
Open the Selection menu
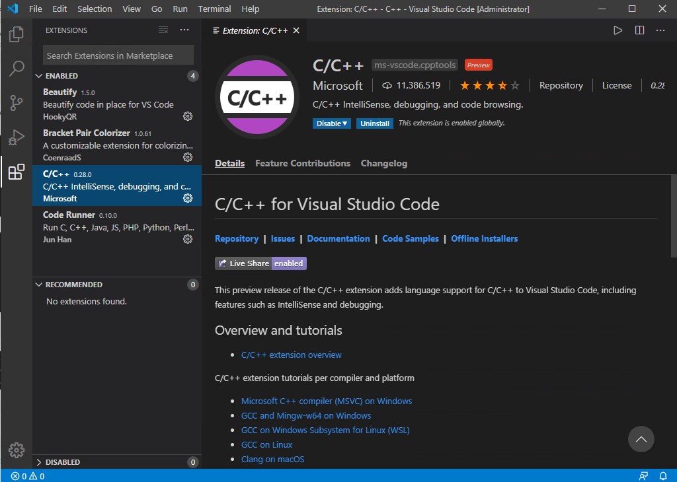tap(95, 9)
